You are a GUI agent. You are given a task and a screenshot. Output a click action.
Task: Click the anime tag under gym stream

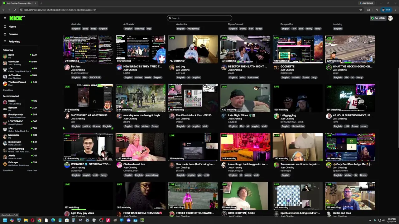[248, 175]
